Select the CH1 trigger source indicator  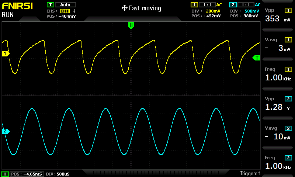pos(65,11)
